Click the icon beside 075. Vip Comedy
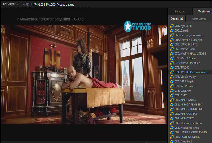This screenshot has width=212, height=143. [x=172, y=77]
